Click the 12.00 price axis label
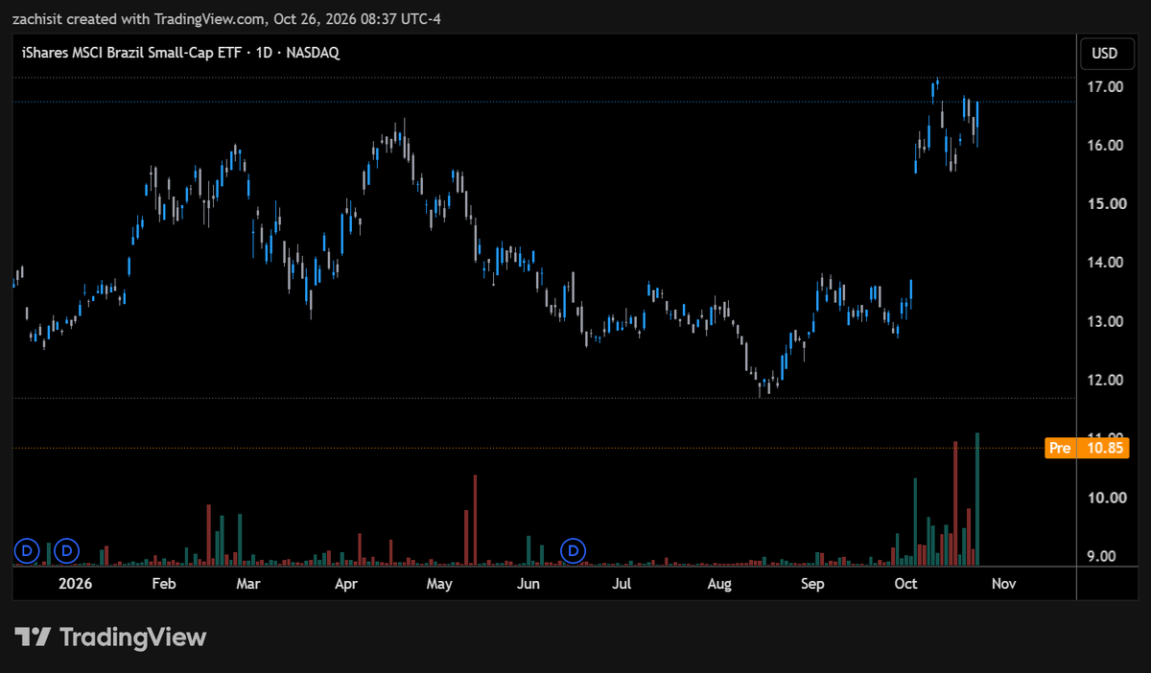Screen dimensions: 1151x673 (1104, 380)
